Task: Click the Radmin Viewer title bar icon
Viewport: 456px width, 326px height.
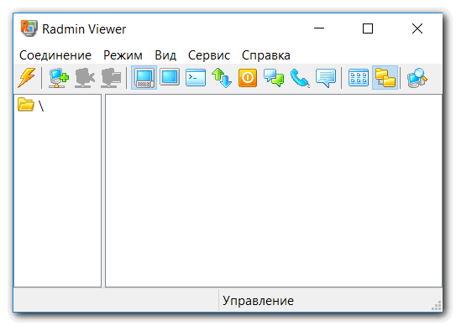Action: point(29,28)
